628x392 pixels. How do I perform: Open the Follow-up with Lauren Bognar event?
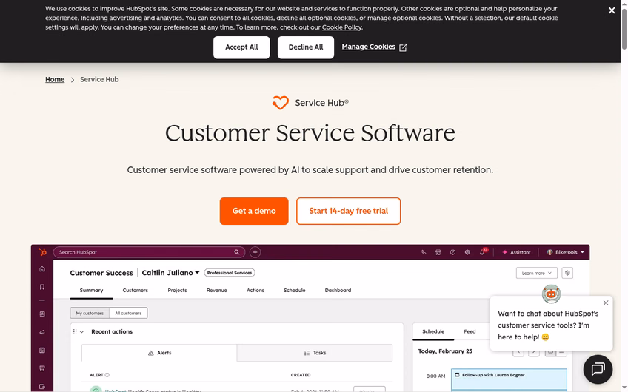(509, 378)
